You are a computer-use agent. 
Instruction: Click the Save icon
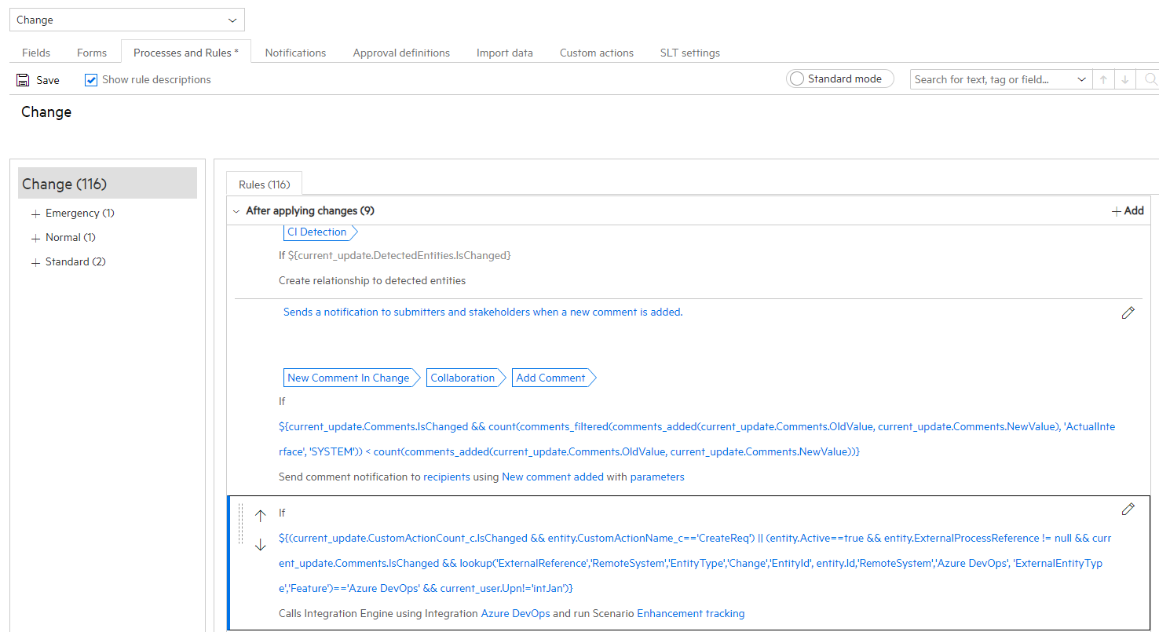click(22, 79)
